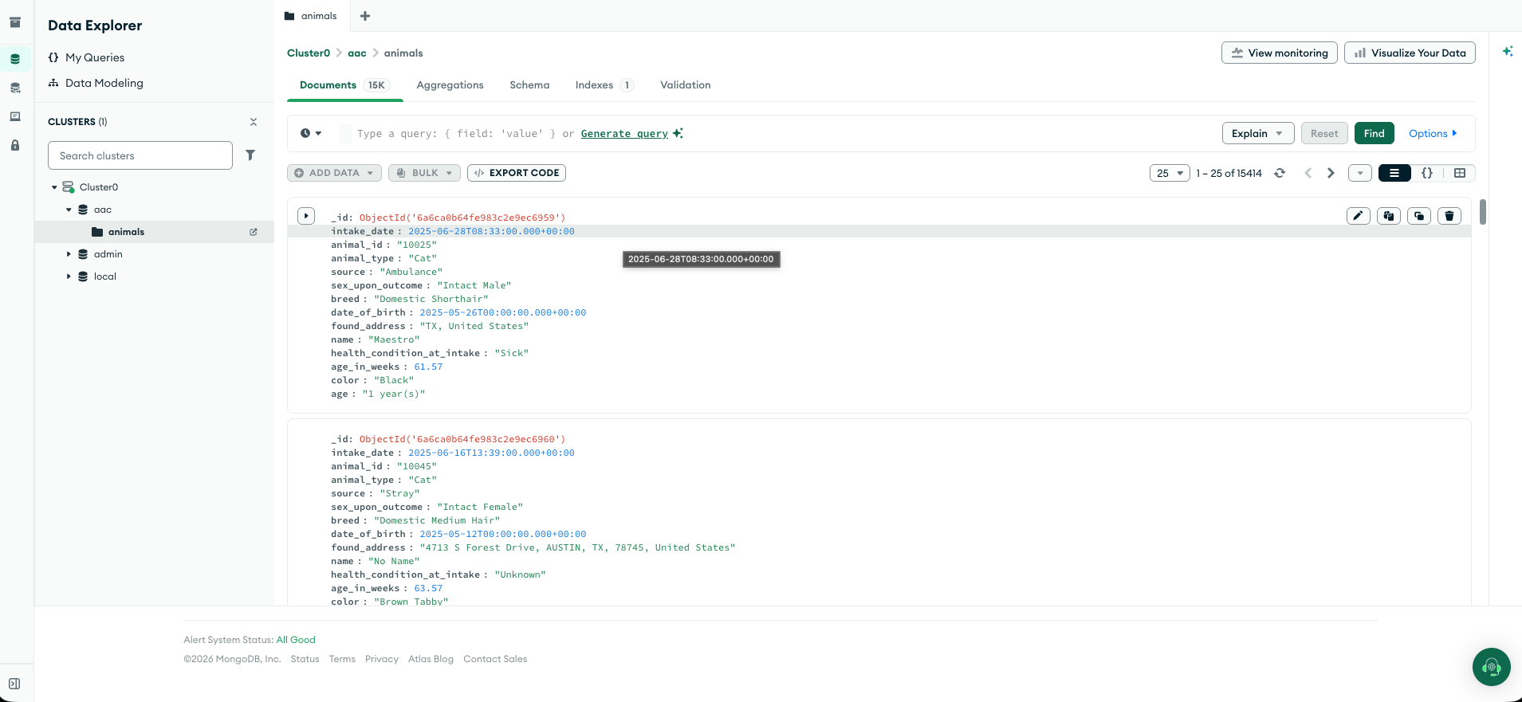Screen dimensions: 1522x702
Task: Delete the first document with trash icon
Action: coord(1449,216)
